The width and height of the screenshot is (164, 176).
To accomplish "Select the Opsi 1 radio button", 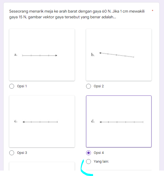I will click(x=12, y=86).
